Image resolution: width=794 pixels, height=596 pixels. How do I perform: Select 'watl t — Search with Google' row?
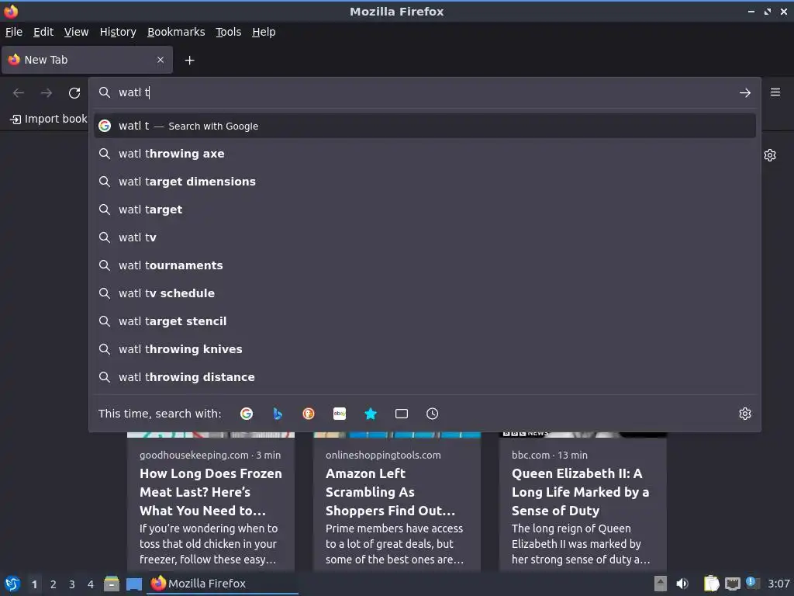point(425,126)
